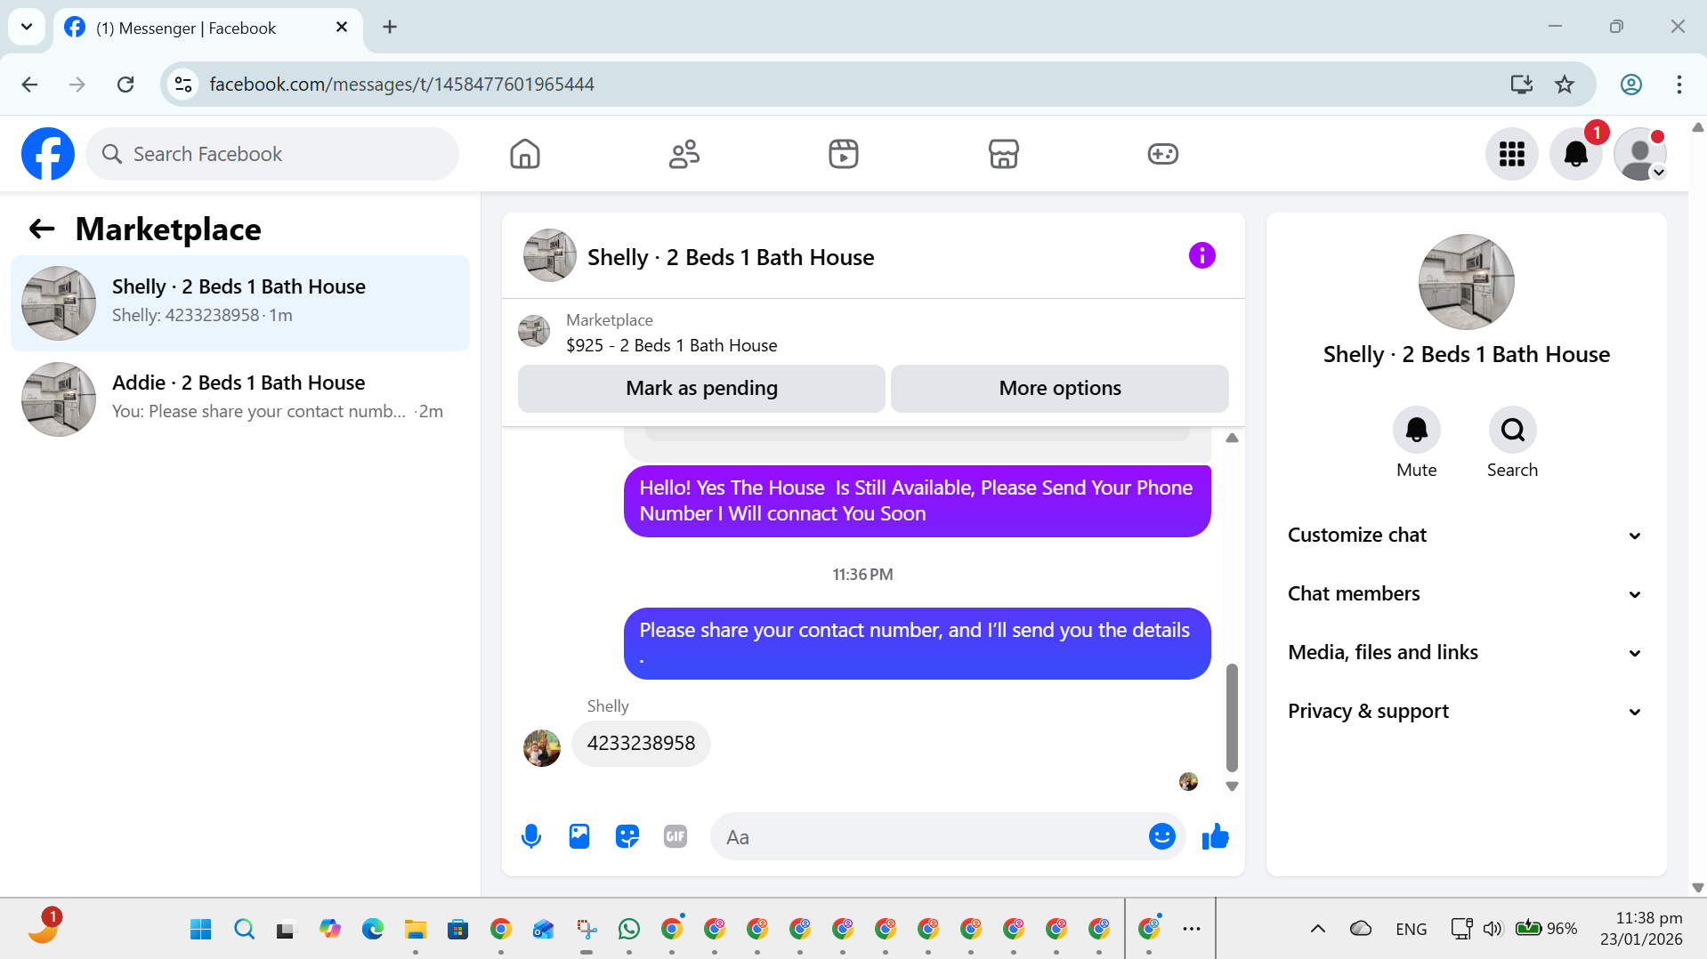Record a voice clip with microphone icon
The width and height of the screenshot is (1707, 959).
click(x=531, y=836)
